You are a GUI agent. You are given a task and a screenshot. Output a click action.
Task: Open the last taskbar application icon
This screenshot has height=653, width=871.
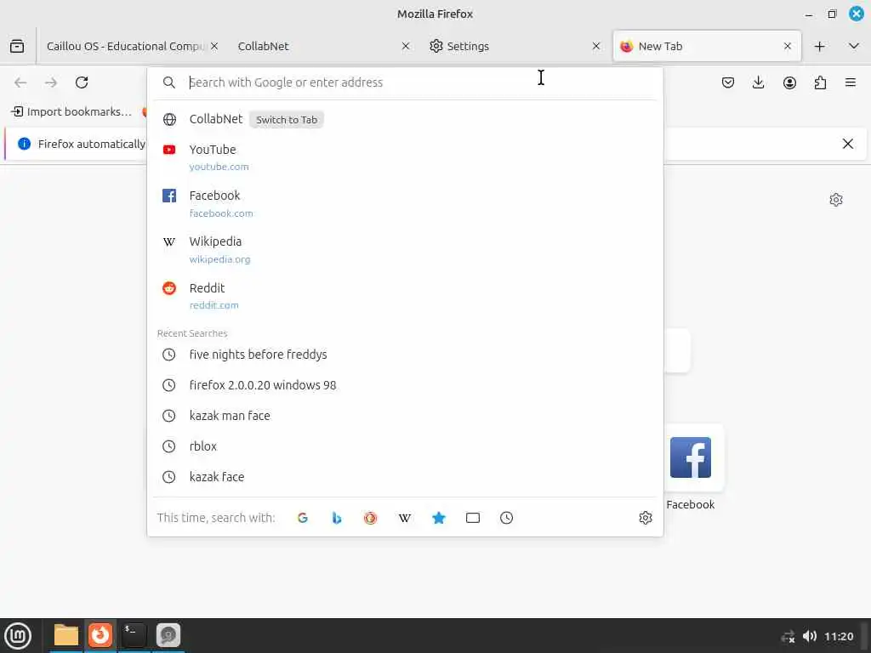tap(168, 635)
